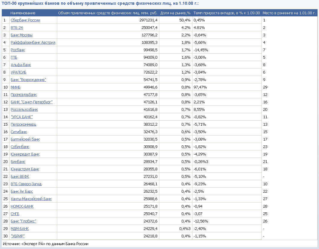Select the 0,4%3 market share cell
The image size is (319, 249).
[185, 229]
